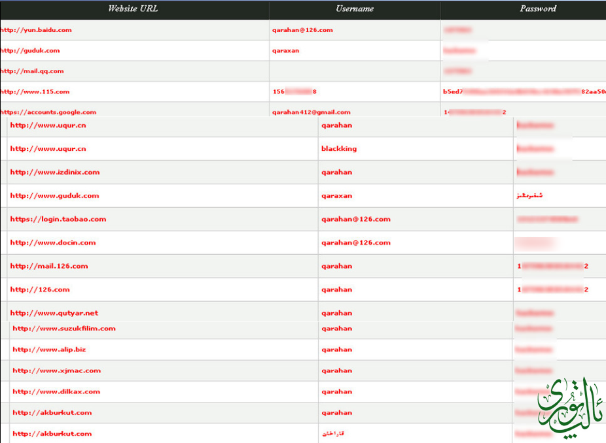Image resolution: width=606 pixels, height=443 pixels.
Task: Select username qarahan in the izdinix.com row
Action: (336, 172)
